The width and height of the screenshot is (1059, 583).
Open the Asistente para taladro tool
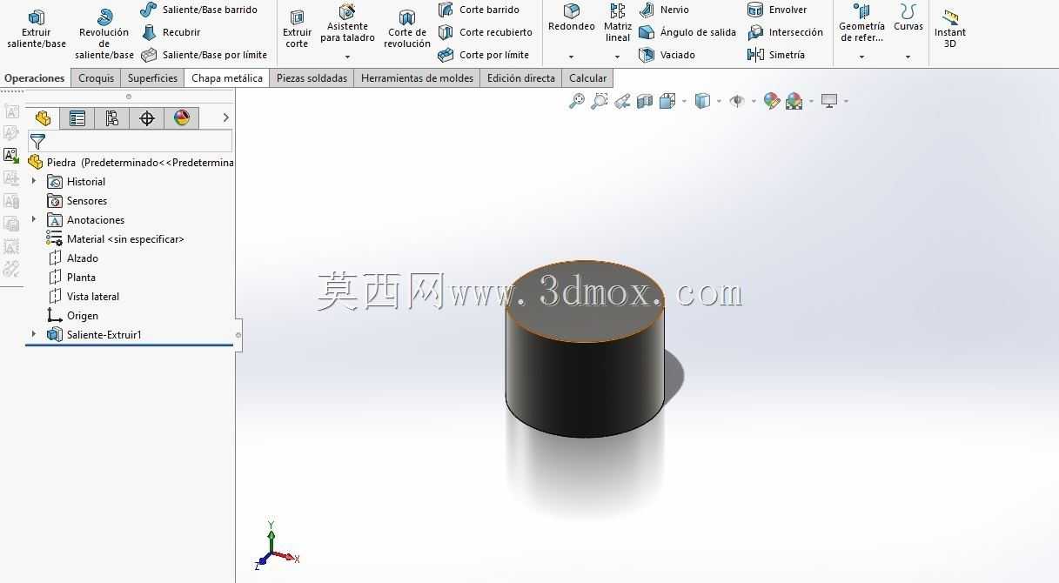(x=347, y=23)
